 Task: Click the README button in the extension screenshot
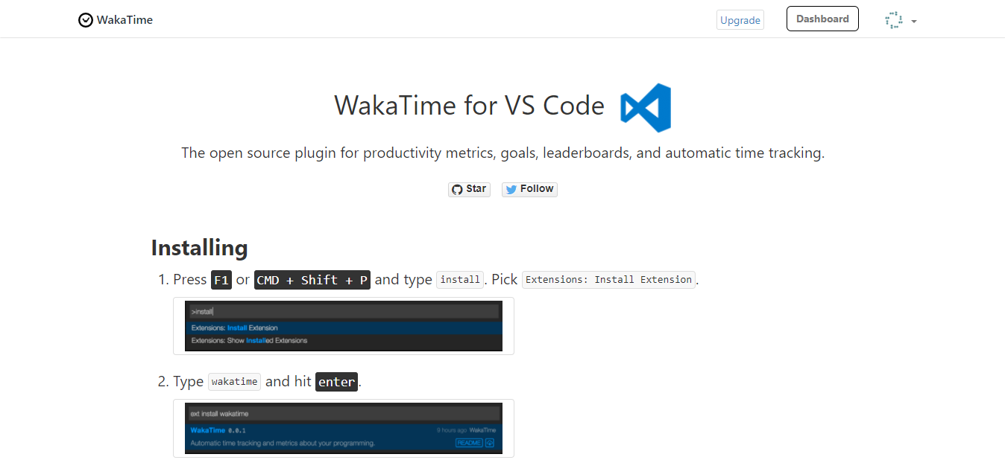coord(467,442)
